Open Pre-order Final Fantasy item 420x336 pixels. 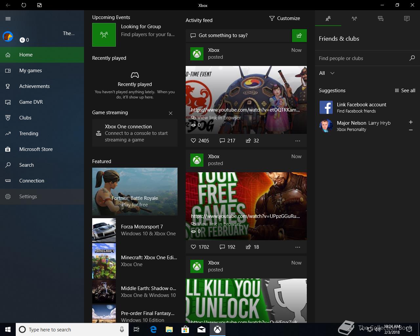click(x=135, y=314)
